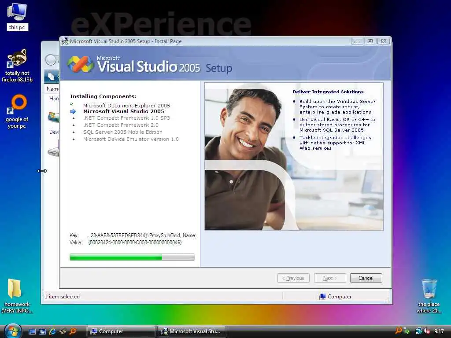This screenshot has height=338, width=451.
Task: Click the disabled < Previous button
Action: (x=293, y=278)
